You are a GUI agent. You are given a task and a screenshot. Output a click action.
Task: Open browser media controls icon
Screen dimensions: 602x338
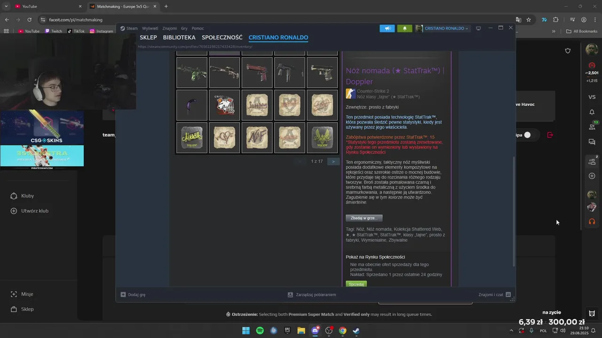pyautogui.click(x=572, y=20)
